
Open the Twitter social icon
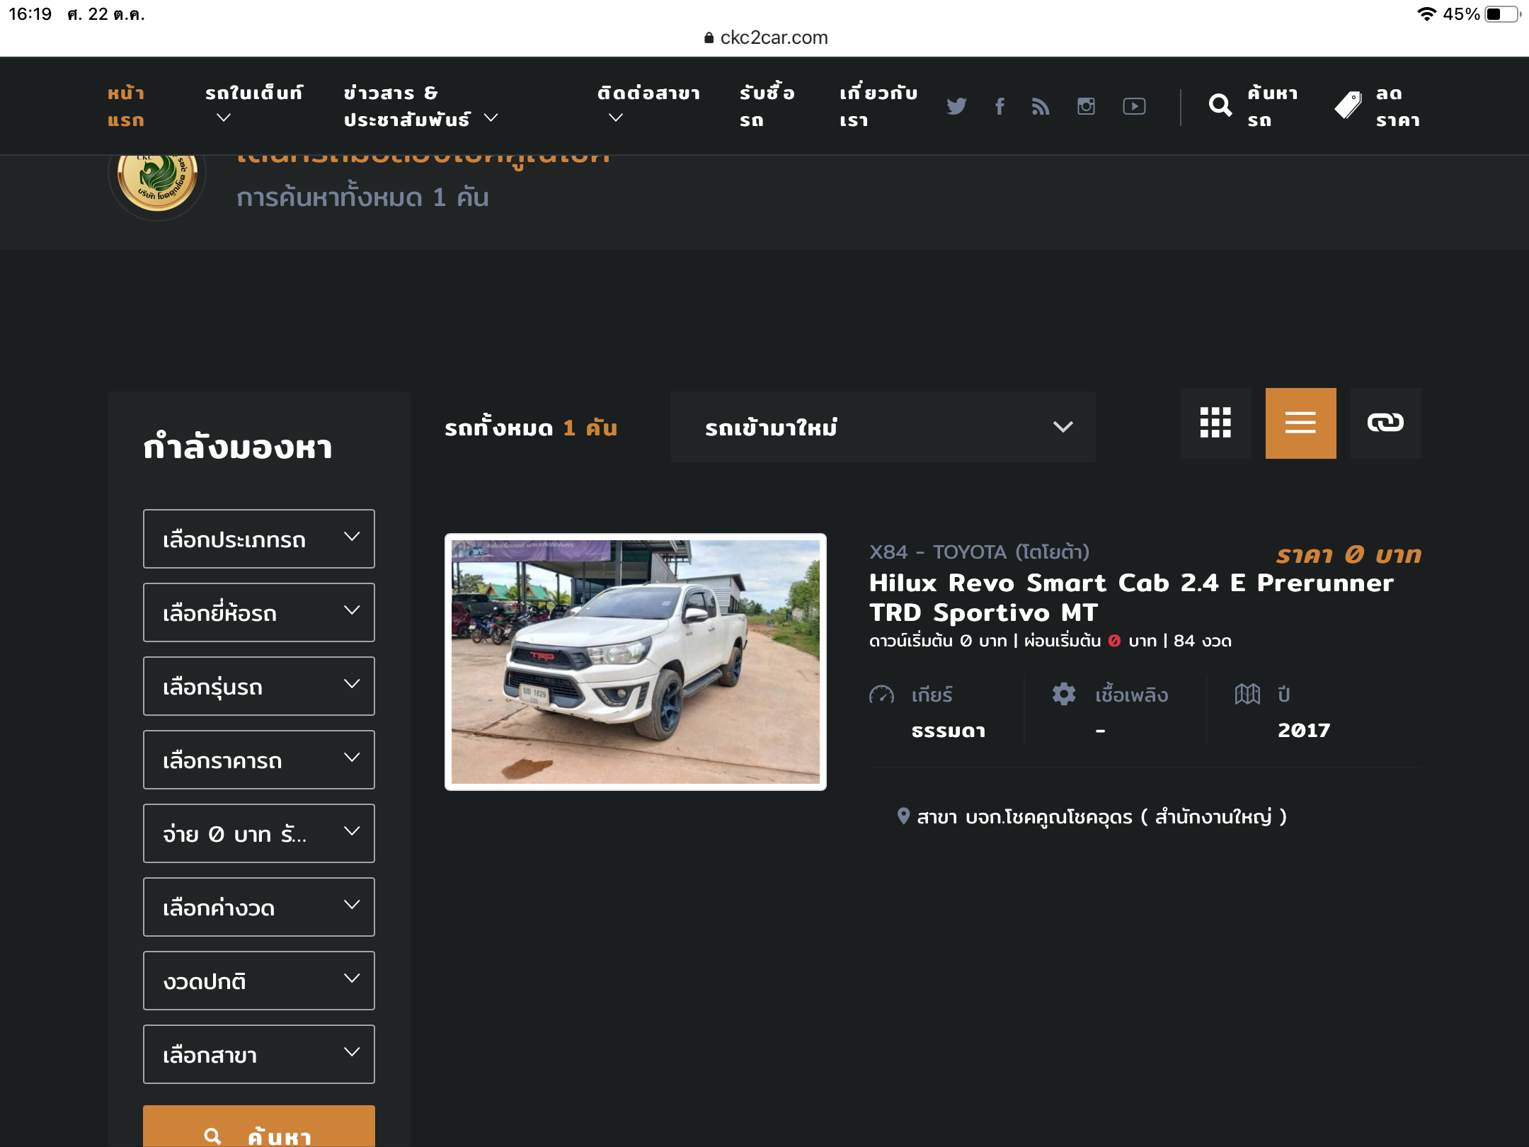(x=956, y=106)
